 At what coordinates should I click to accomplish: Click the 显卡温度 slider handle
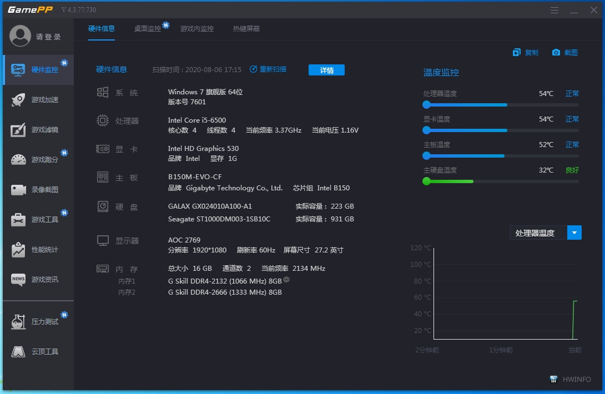426,130
